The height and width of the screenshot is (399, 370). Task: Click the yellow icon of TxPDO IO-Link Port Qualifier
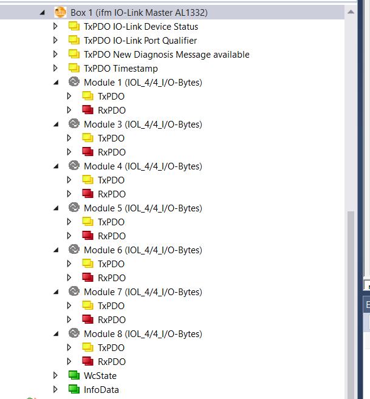pyautogui.click(x=74, y=40)
